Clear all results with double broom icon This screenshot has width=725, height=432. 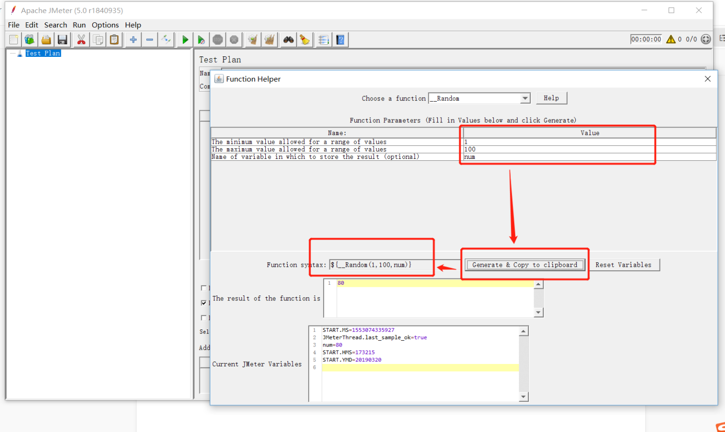click(x=269, y=40)
